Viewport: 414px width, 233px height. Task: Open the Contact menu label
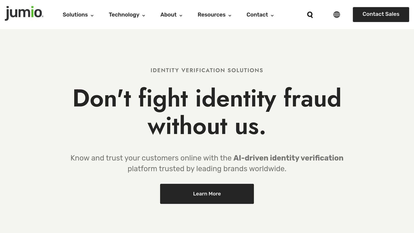click(x=257, y=15)
